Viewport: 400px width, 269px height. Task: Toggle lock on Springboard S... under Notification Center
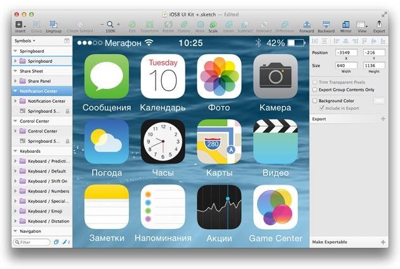point(67,111)
